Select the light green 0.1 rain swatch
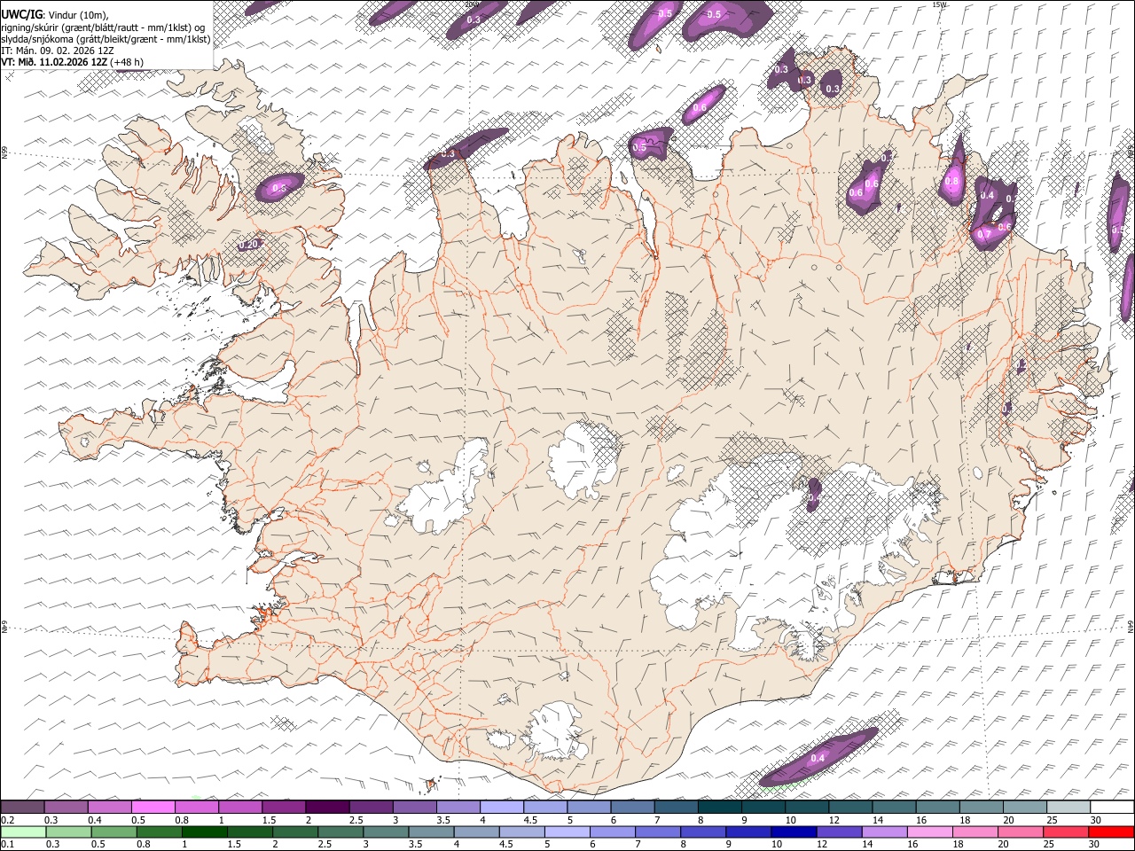 [x=22, y=831]
